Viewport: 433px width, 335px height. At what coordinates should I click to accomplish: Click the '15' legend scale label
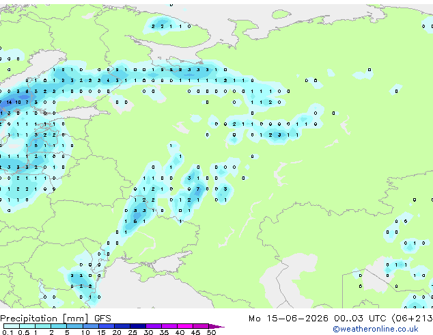tap(101, 332)
